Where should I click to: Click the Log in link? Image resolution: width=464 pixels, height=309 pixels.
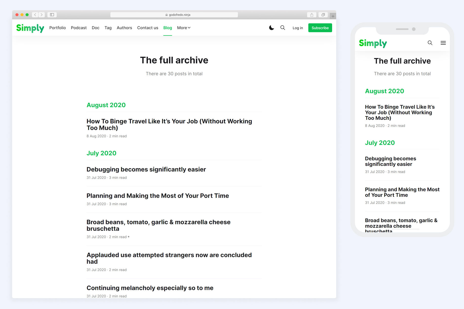click(x=298, y=28)
